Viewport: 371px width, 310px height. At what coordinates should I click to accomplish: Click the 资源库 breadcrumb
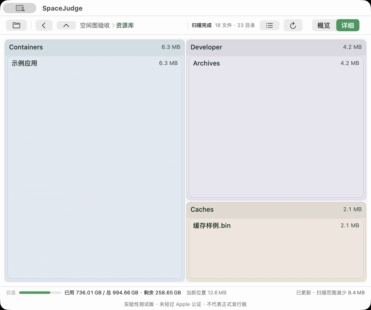coord(125,25)
